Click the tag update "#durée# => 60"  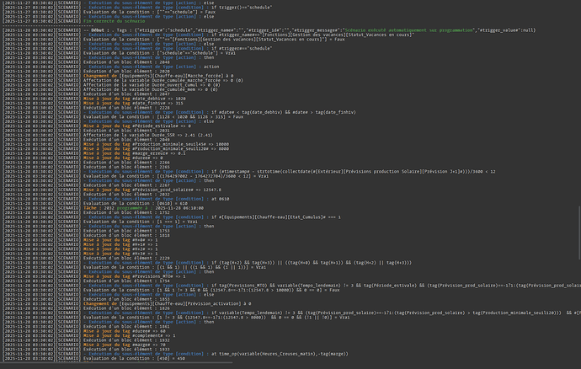(x=124, y=331)
